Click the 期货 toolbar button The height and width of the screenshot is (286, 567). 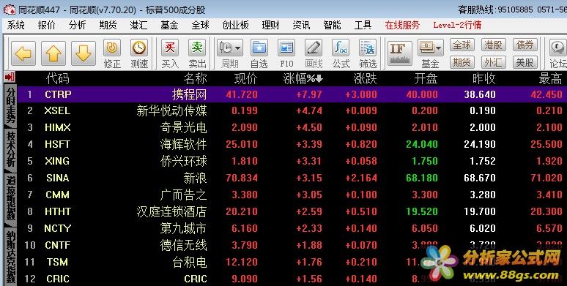tap(462, 62)
